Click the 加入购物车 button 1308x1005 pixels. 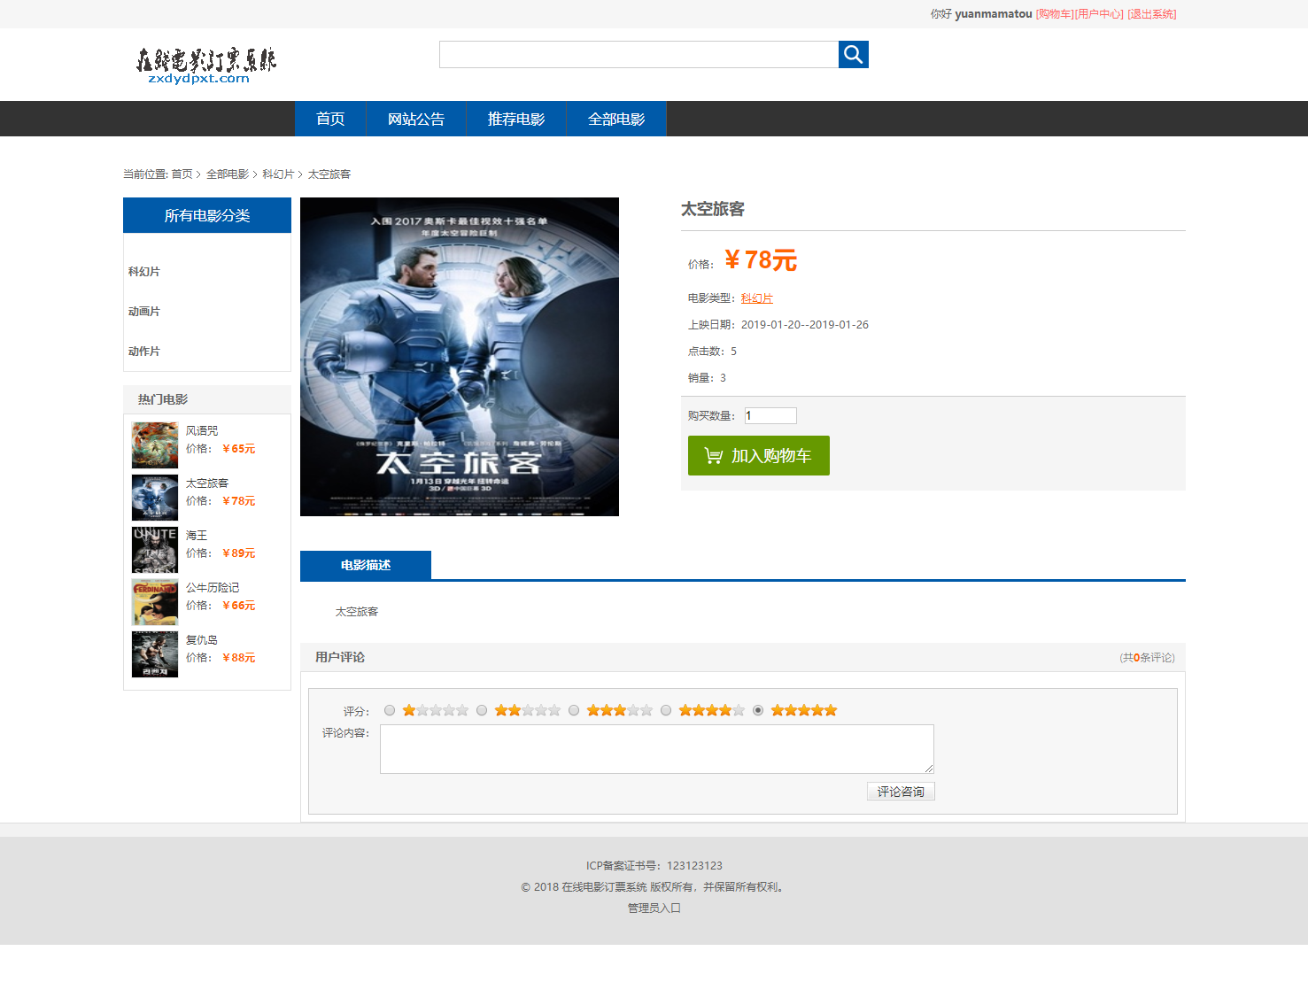(759, 455)
